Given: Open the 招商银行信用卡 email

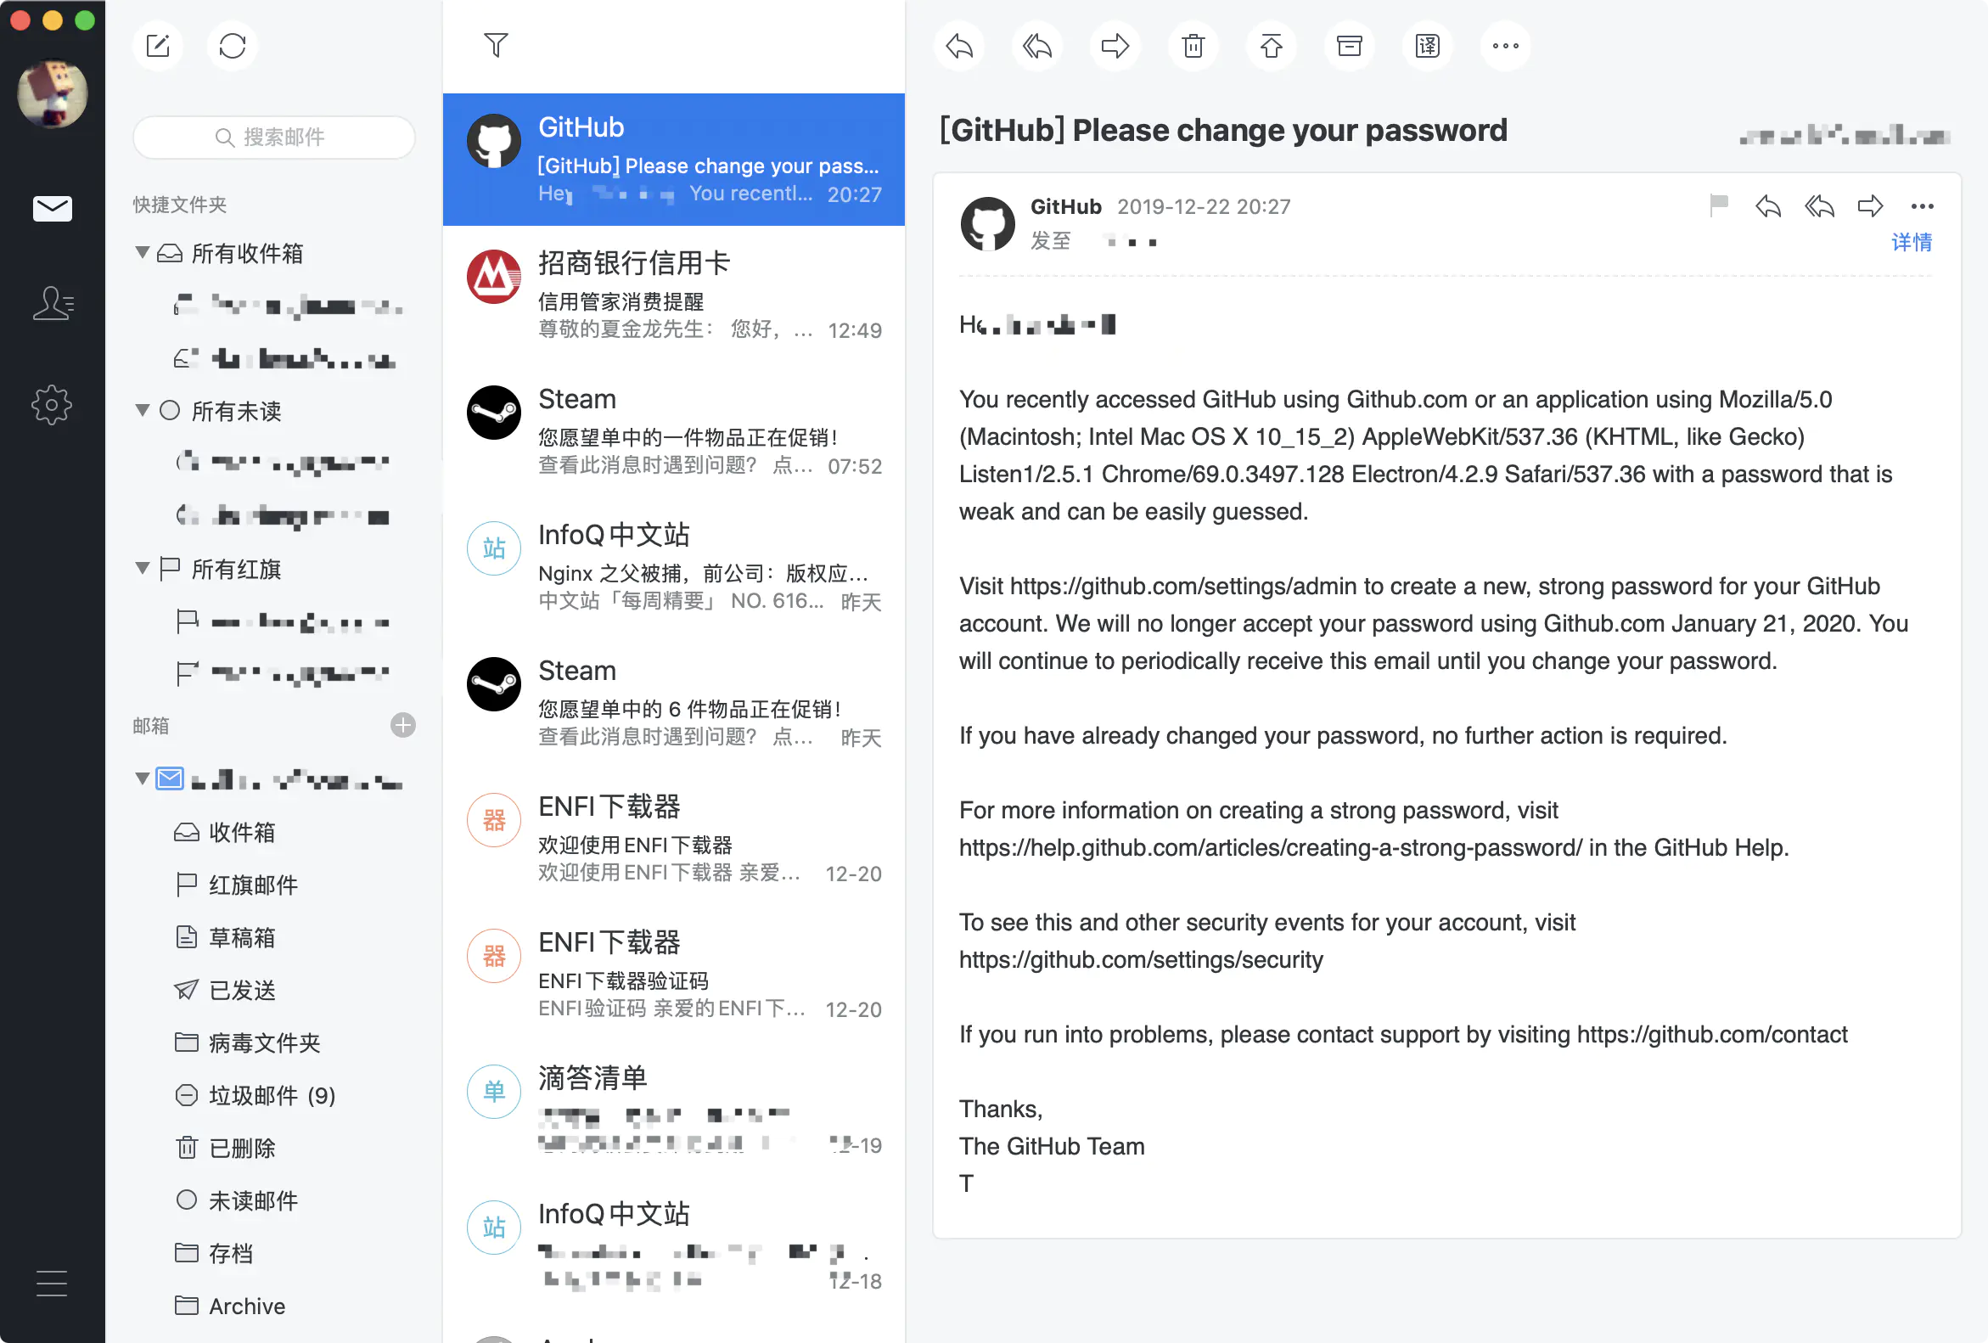Looking at the screenshot, I should (674, 295).
